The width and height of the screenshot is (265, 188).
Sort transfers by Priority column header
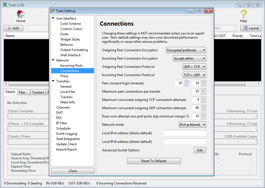[x=237, y=36]
